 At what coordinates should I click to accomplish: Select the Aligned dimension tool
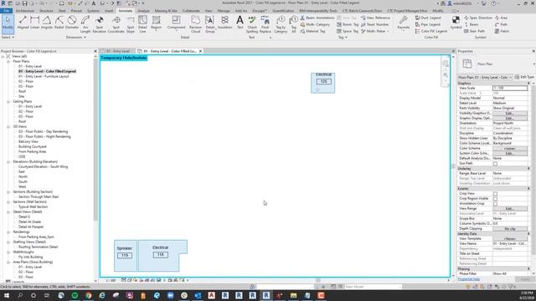(x=23, y=23)
